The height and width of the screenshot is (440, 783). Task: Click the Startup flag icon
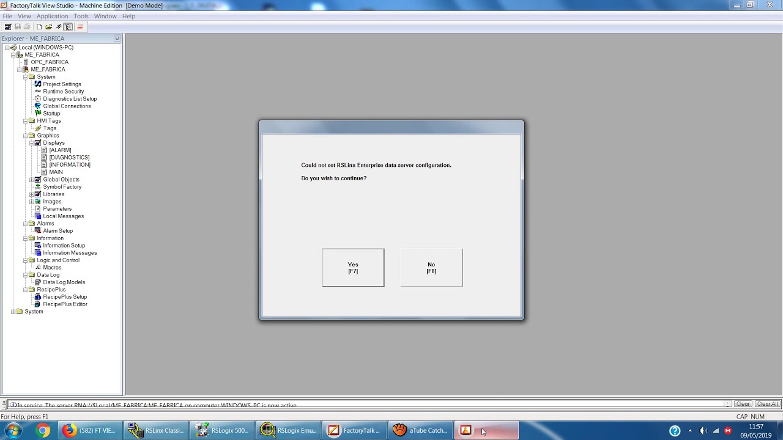tap(38, 114)
